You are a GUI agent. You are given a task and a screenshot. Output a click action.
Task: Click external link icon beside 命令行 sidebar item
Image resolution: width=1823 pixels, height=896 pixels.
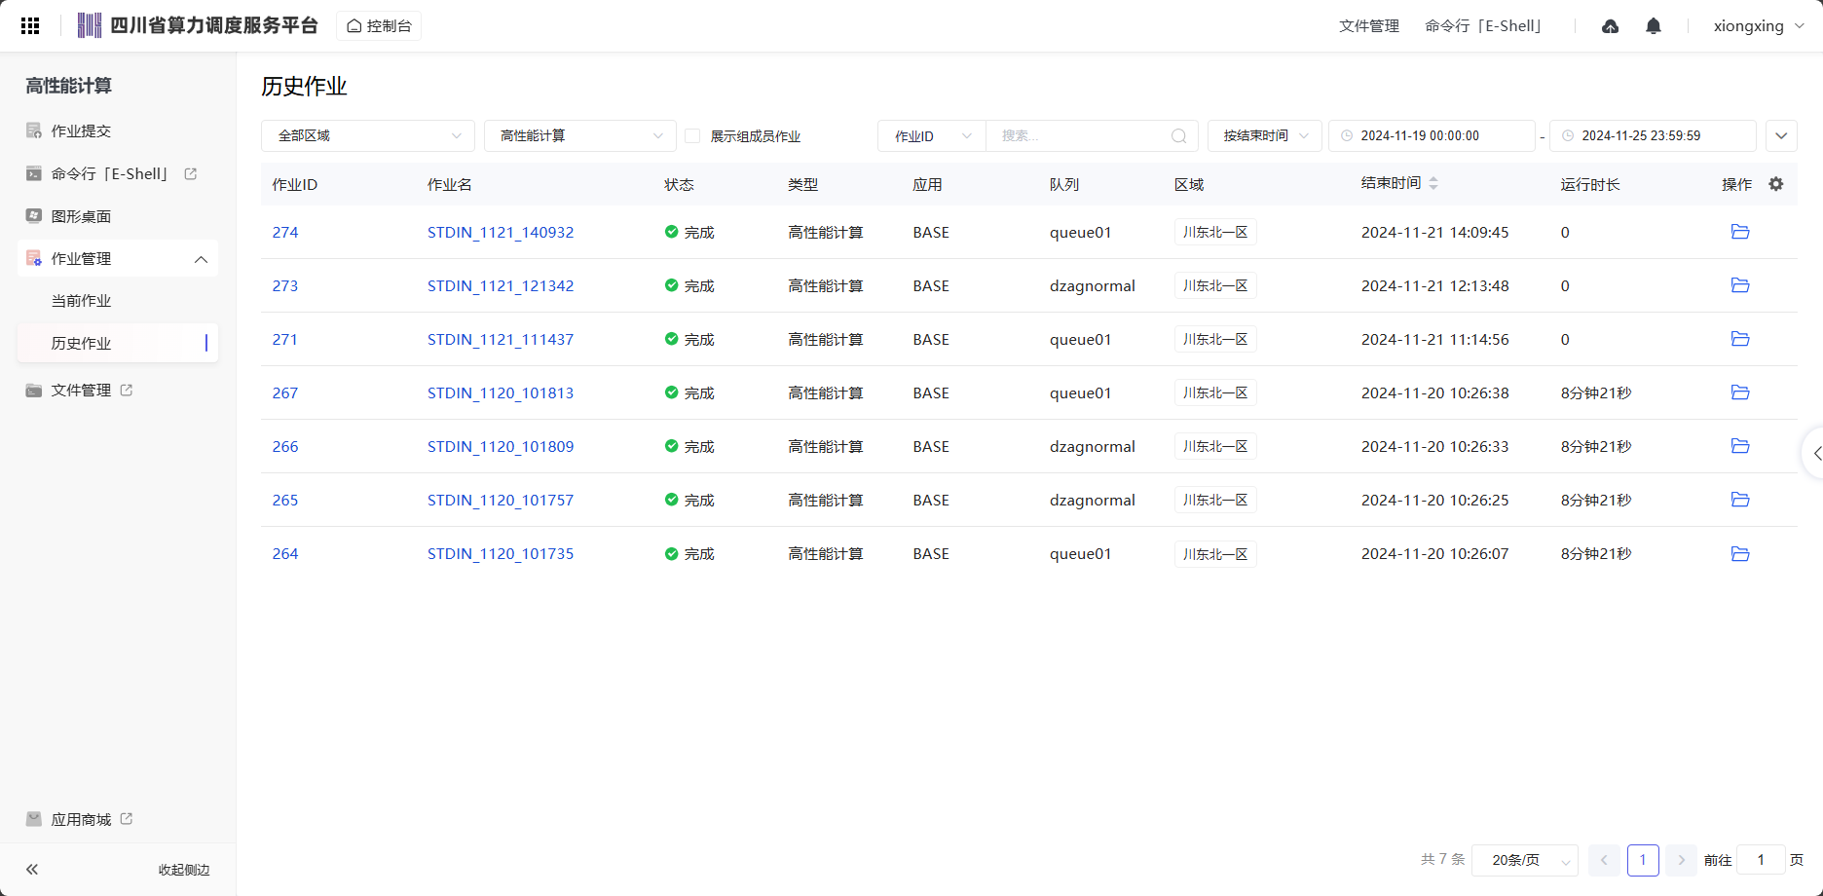coord(191,173)
